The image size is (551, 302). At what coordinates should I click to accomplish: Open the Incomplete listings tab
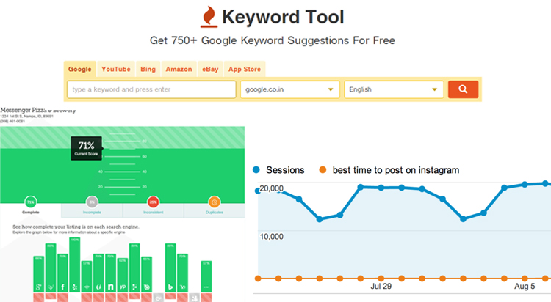92,210
